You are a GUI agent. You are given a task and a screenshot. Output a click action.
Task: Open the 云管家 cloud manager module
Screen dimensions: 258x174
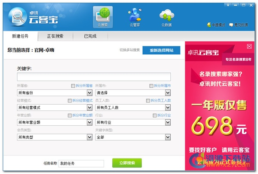[x=135, y=17]
